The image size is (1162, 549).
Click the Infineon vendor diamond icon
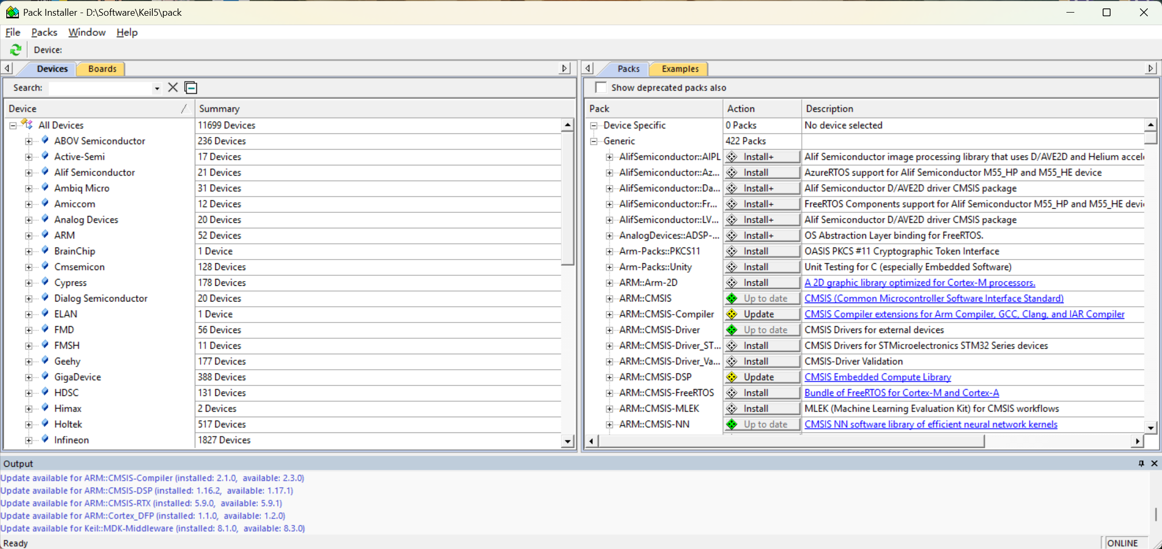coord(45,439)
